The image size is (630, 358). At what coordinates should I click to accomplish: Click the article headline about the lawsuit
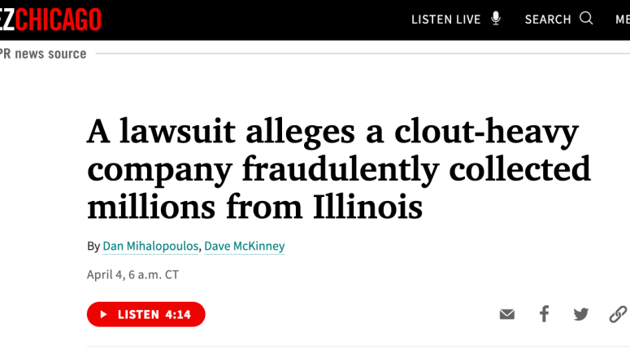338,170
